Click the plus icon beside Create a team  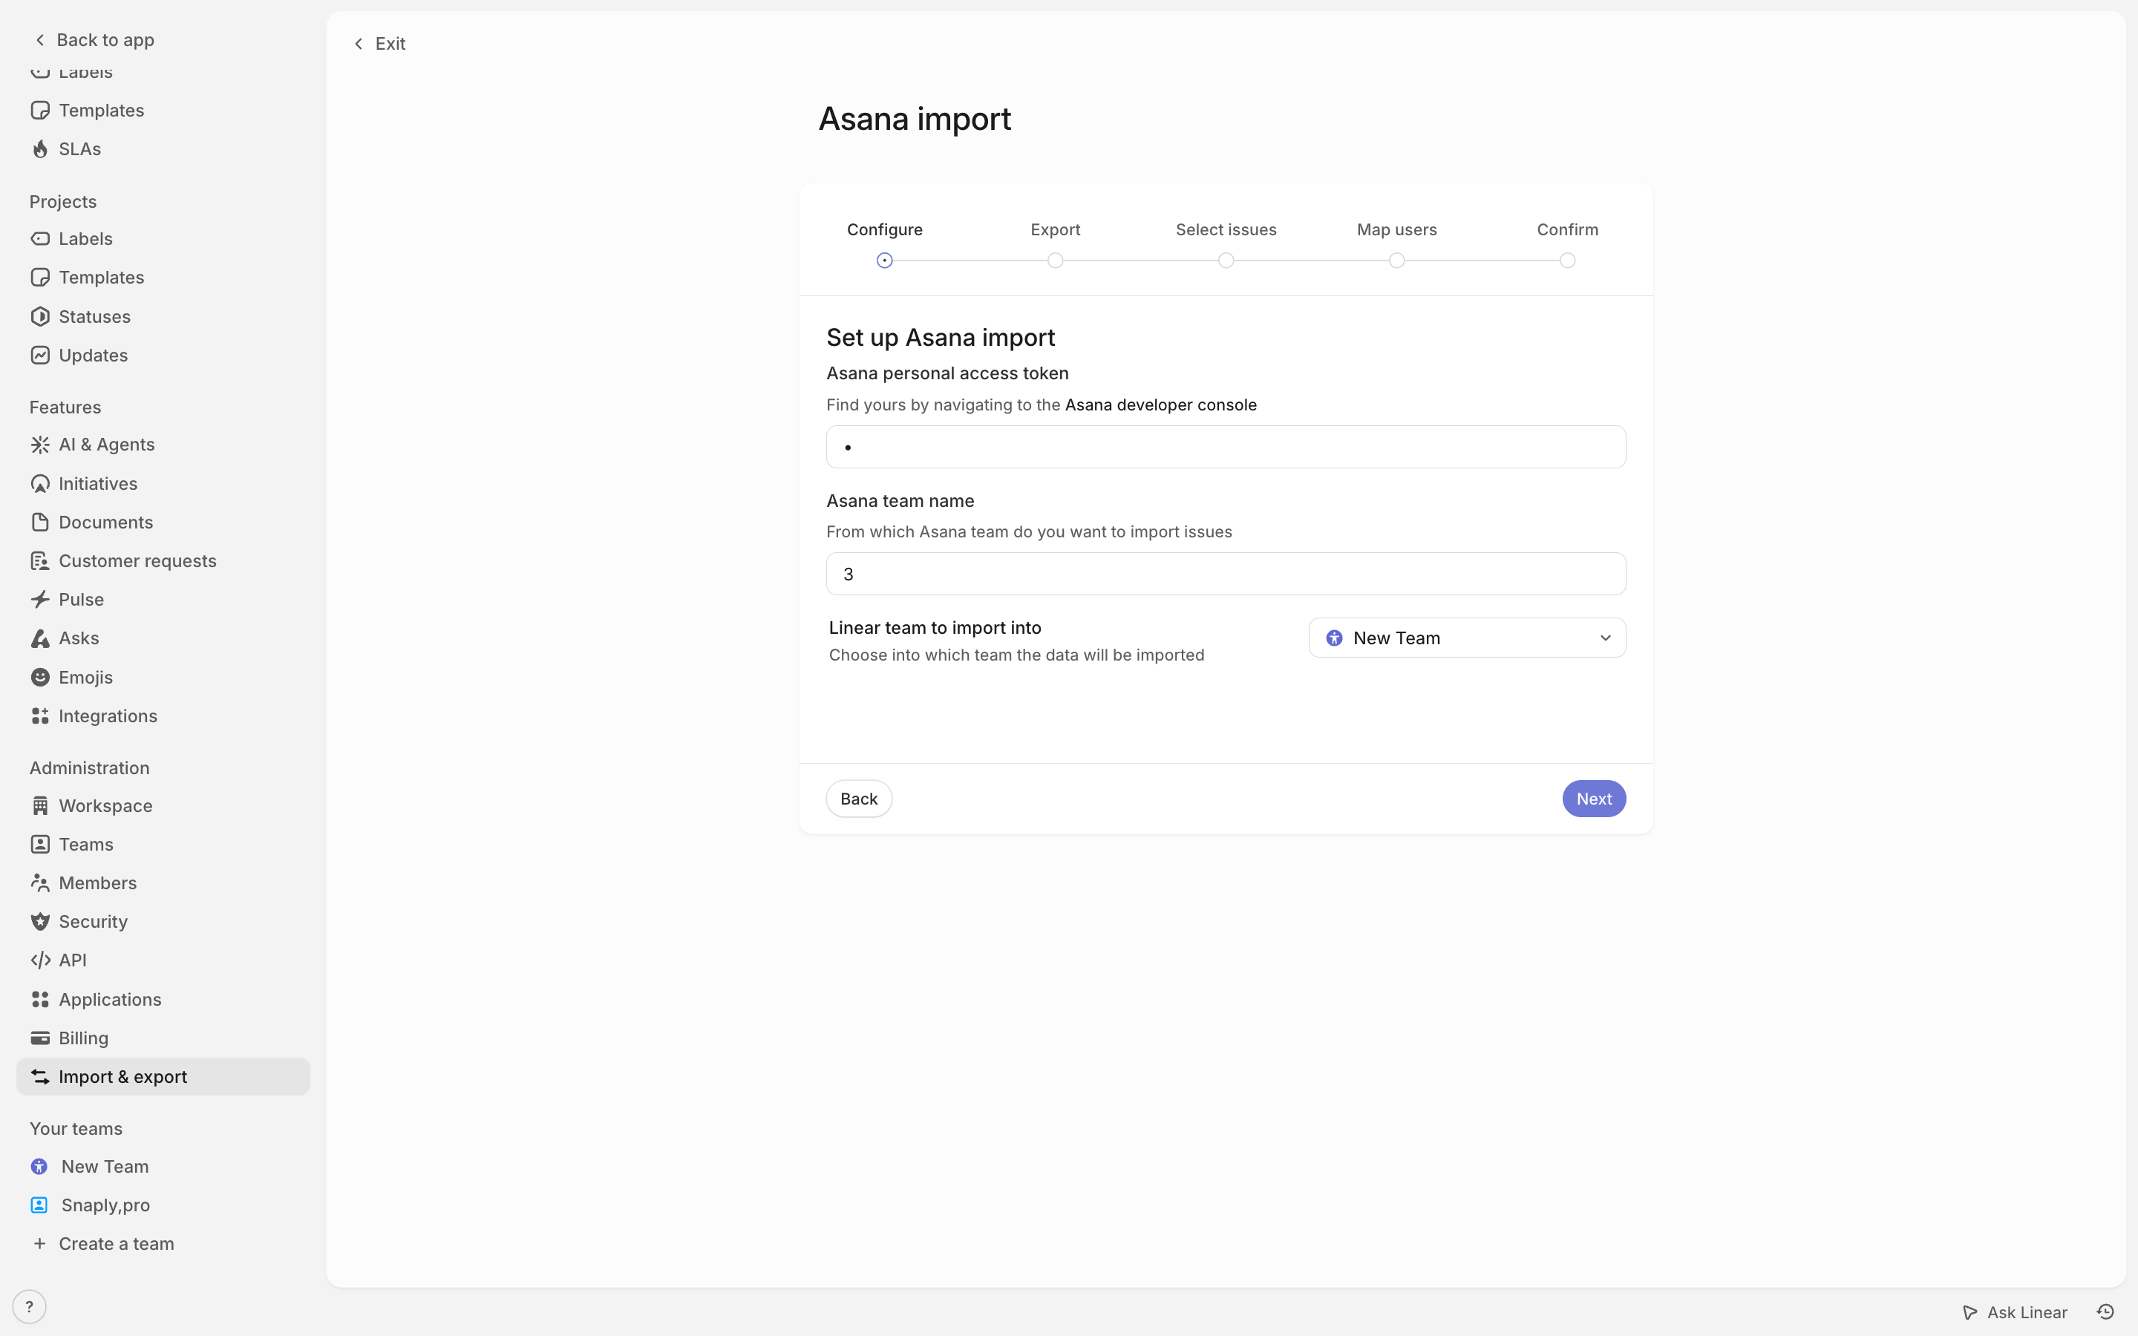coord(40,1243)
